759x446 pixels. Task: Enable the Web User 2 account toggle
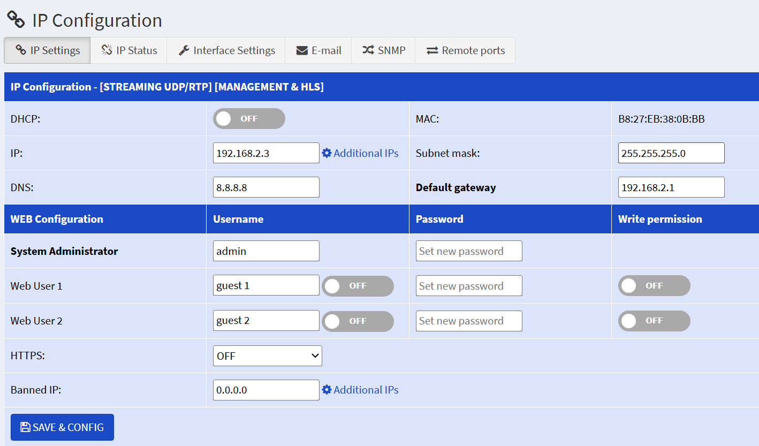click(358, 321)
